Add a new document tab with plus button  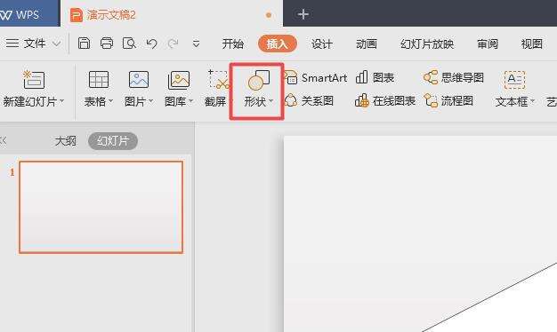[303, 14]
